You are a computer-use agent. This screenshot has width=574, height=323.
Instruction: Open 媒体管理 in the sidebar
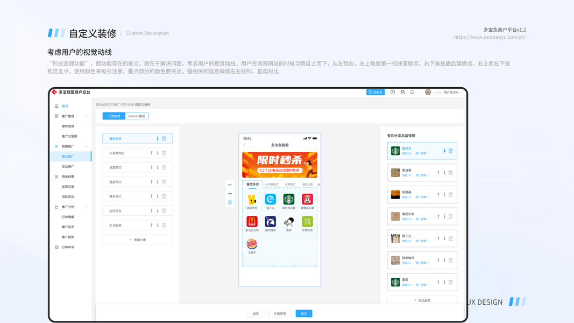[68, 127]
